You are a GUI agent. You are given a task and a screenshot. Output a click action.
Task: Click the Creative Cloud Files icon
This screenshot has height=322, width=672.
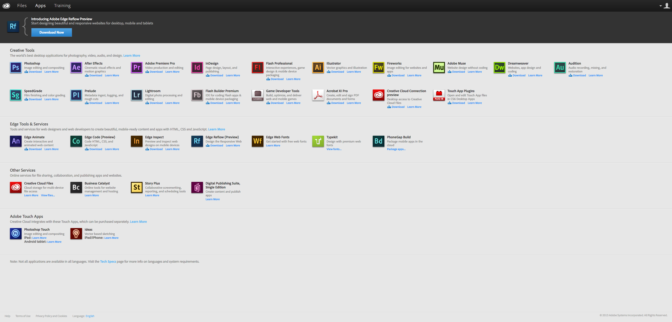coord(16,188)
